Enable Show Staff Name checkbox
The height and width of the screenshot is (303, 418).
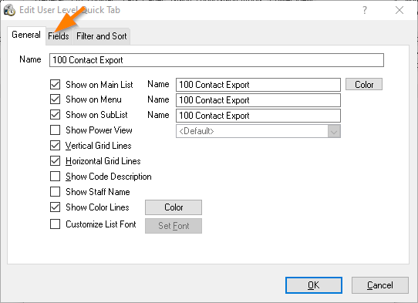tap(56, 192)
